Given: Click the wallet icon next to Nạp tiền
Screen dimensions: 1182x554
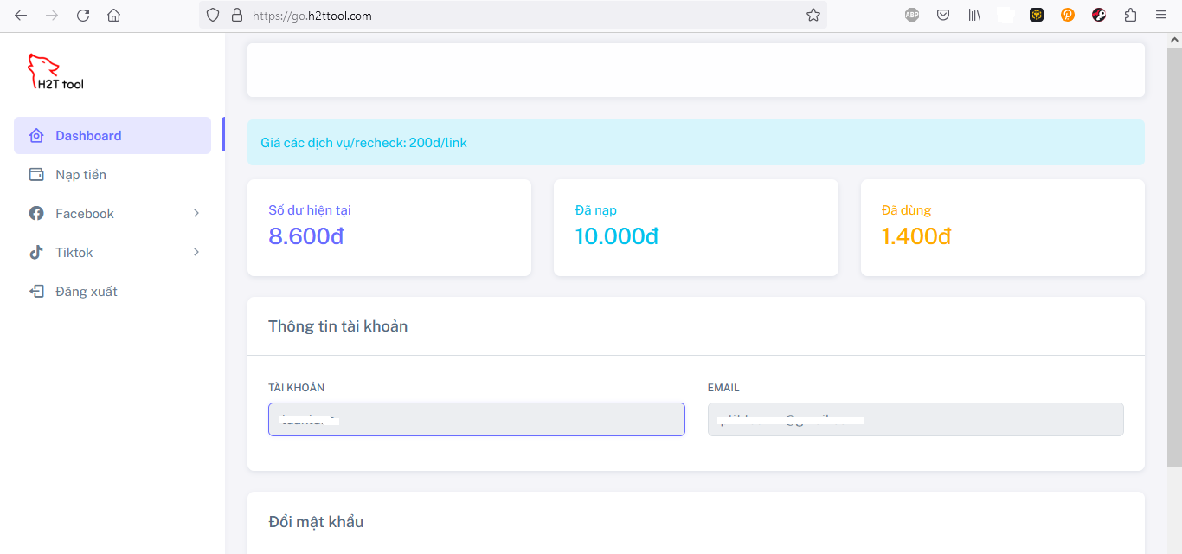Looking at the screenshot, I should [35, 174].
